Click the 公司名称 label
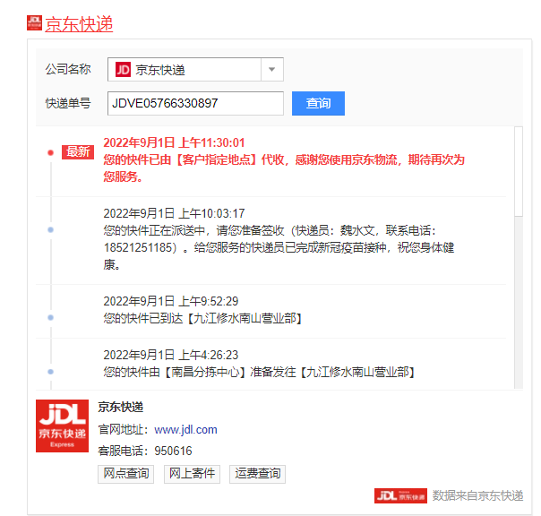 pyautogui.click(x=68, y=69)
